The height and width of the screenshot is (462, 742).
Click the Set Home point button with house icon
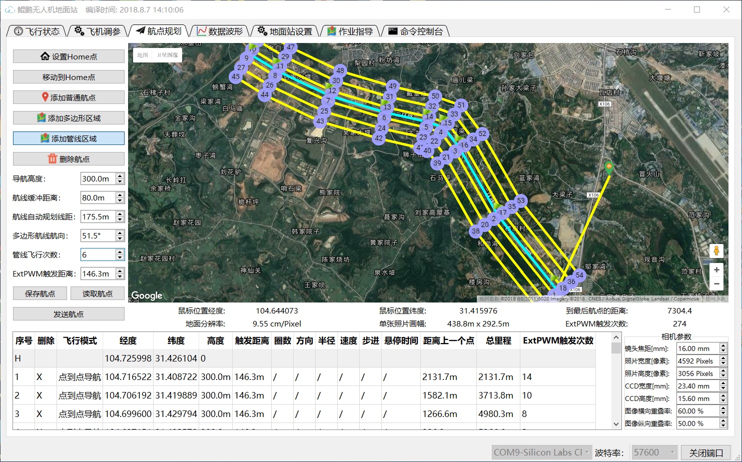coord(69,56)
